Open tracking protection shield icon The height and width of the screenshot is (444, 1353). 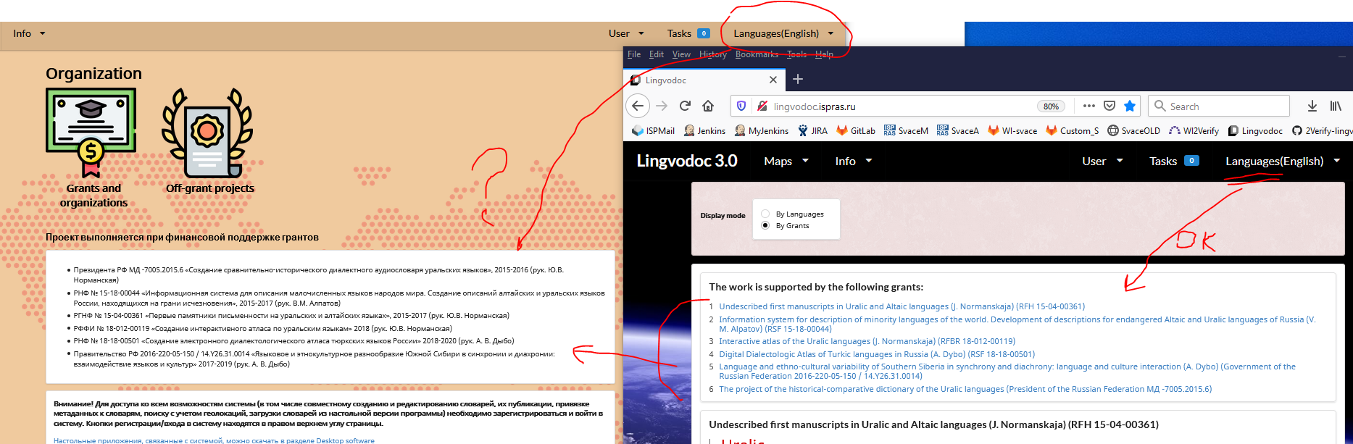741,106
